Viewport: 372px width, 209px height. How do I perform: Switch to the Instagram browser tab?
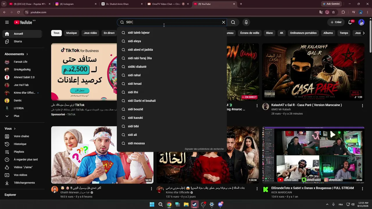[x=75, y=4]
